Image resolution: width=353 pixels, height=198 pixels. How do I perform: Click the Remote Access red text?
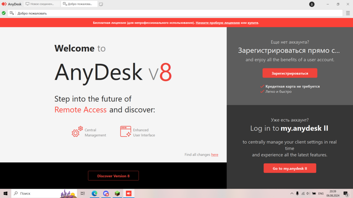click(80, 110)
